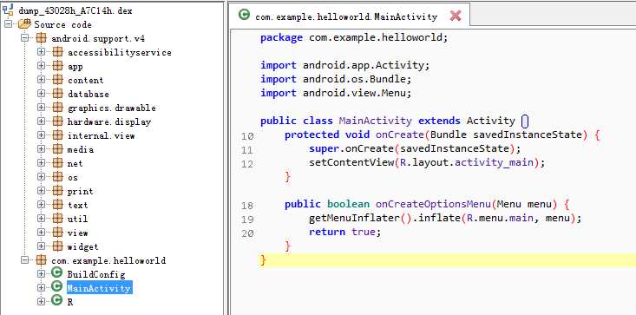This screenshot has height=315, width=636.
Task: Collapse the Source code tree node
Action: click(8, 24)
